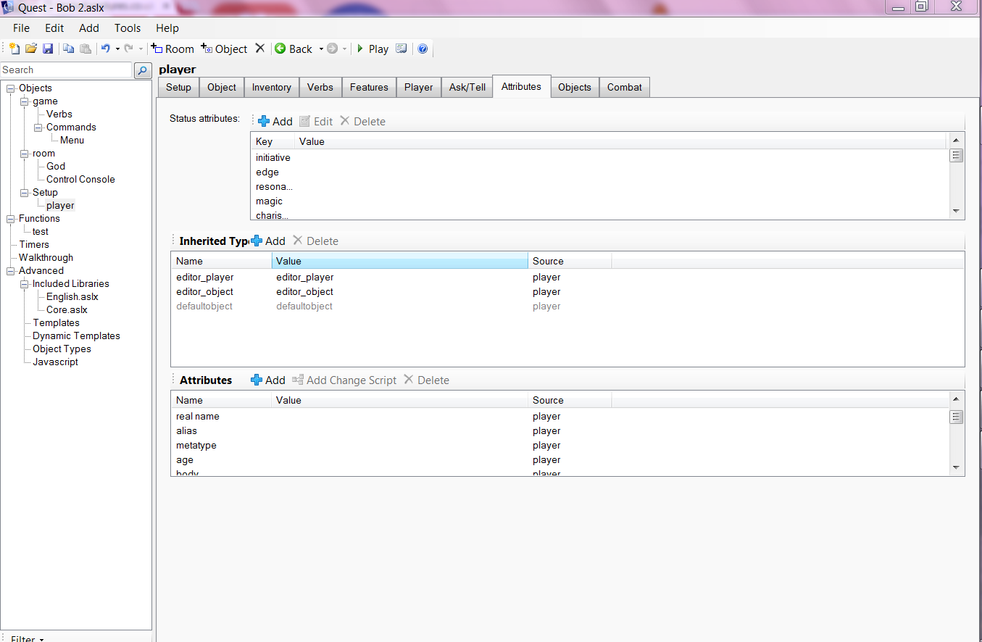Collapse the Objects tree node
The width and height of the screenshot is (982, 642).
coord(11,88)
